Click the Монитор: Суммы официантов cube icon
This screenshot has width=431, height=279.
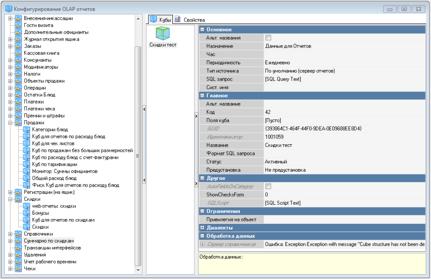[x=27, y=171]
